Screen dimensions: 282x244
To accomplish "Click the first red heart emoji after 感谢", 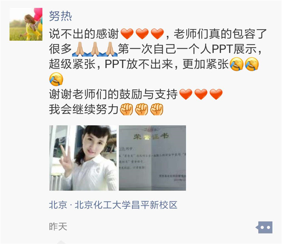I will 127,34.
